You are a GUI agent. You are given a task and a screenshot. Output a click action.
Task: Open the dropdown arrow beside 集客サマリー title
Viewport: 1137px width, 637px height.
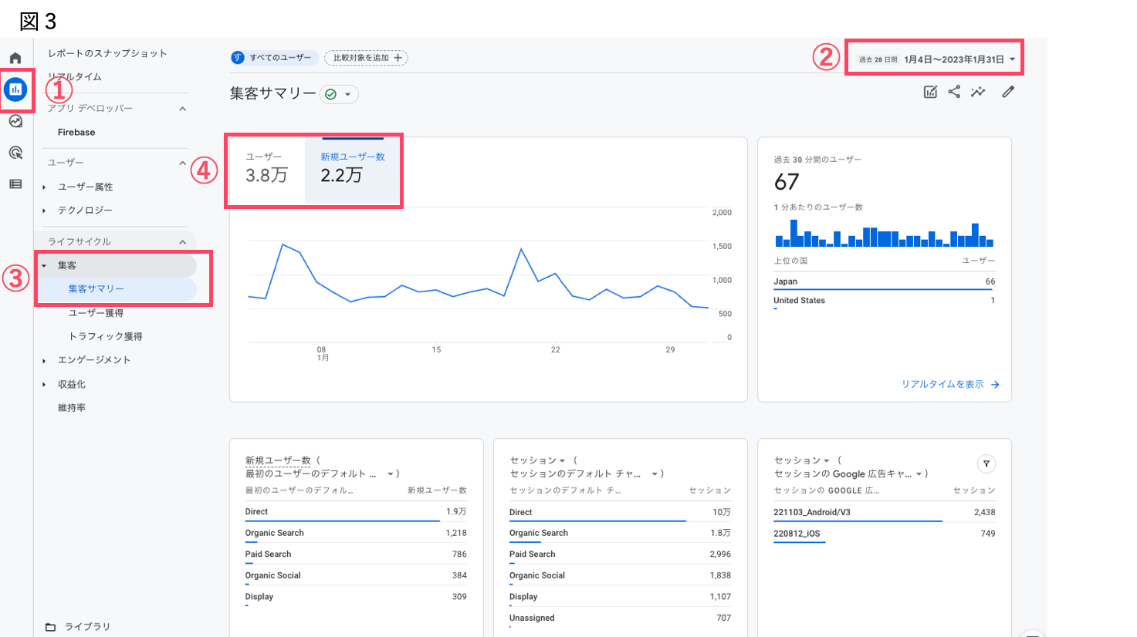click(347, 94)
